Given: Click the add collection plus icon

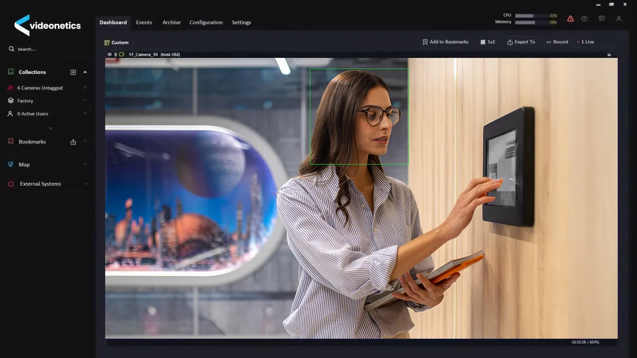Looking at the screenshot, I should point(73,72).
